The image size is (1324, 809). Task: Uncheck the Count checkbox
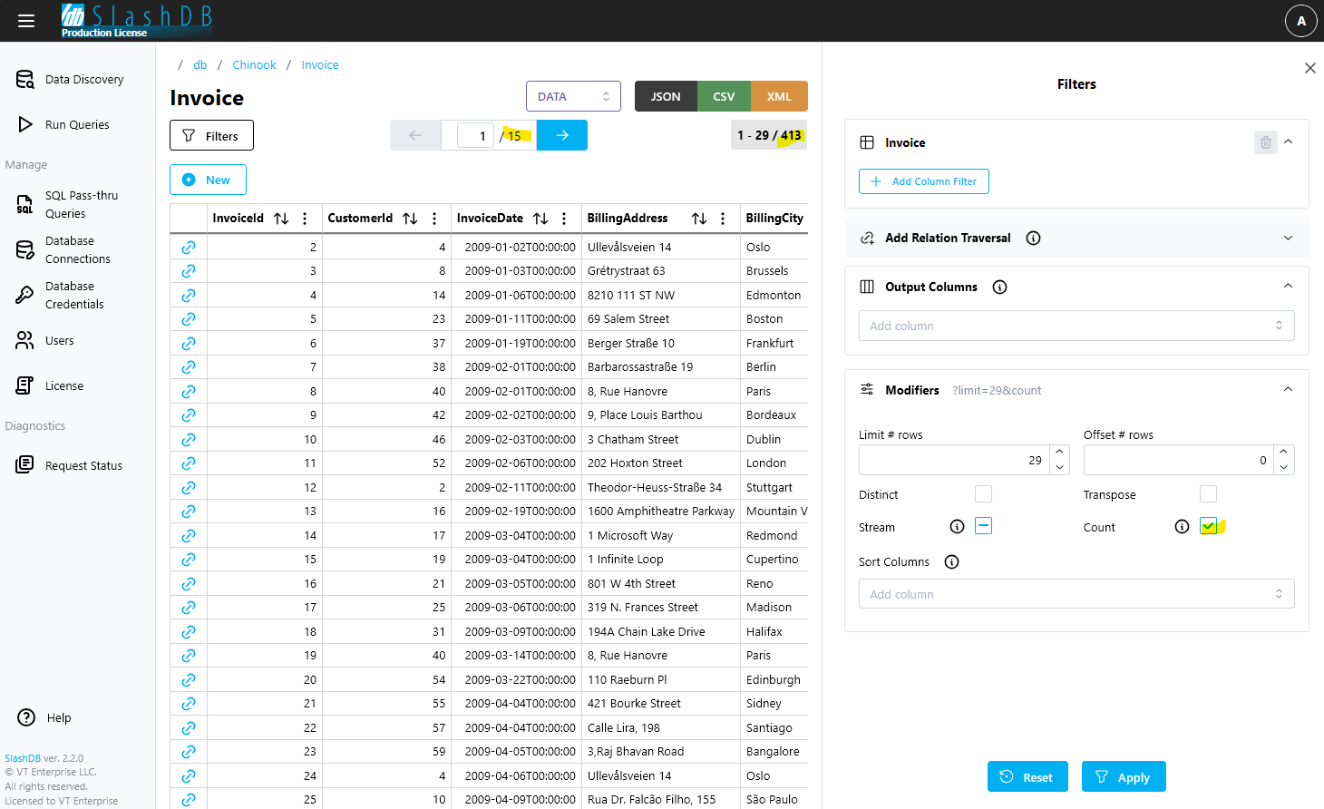tap(1208, 526)
